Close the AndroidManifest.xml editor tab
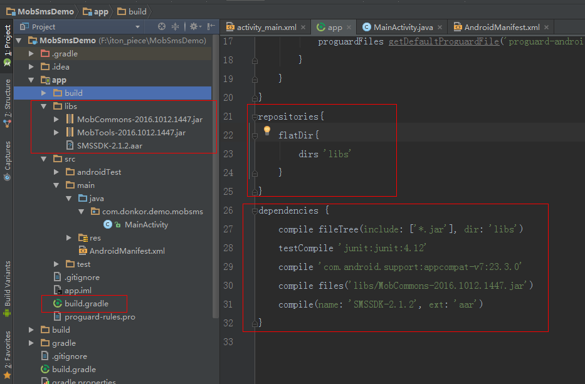Image resolution: width=585 pixels, height=384 pixels. (x=546, y=27)
